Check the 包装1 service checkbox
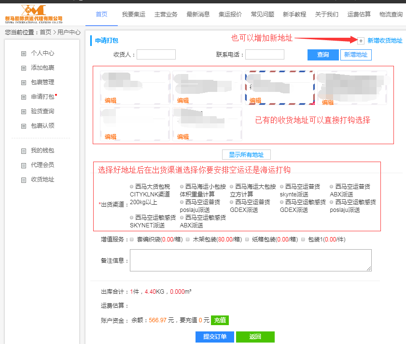Image resolution: width=406 pixels, height=344 pixels. (303, 239)
